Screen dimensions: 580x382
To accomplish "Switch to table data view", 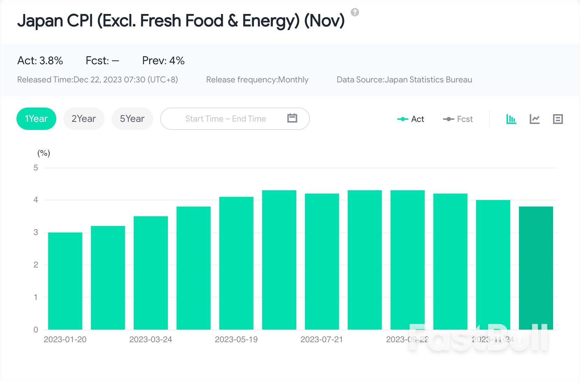I will pos(558,119).
